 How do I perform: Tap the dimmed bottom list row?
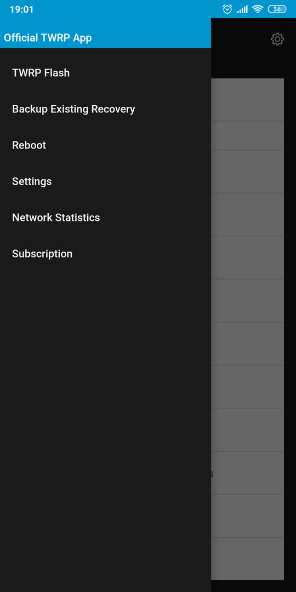247,559
